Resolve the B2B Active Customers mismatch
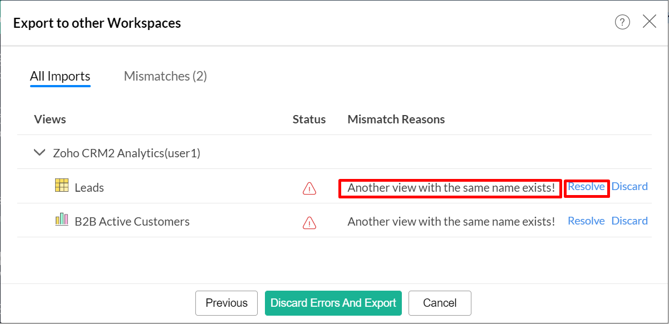This screenshot has height=324, width=669. pos(586,221)
